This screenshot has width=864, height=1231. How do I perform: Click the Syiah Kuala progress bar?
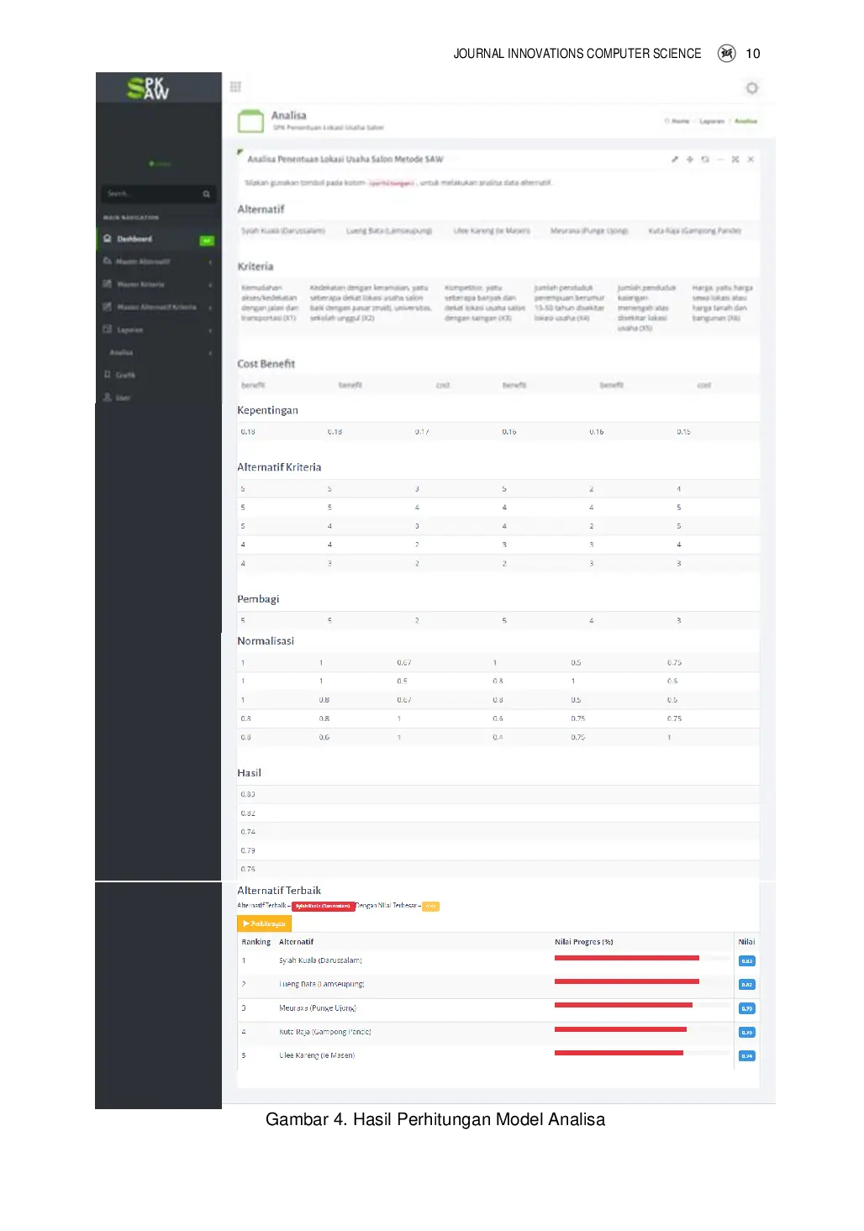(627, 958)
